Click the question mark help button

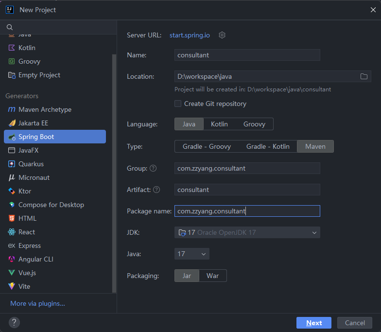[14, 322]
